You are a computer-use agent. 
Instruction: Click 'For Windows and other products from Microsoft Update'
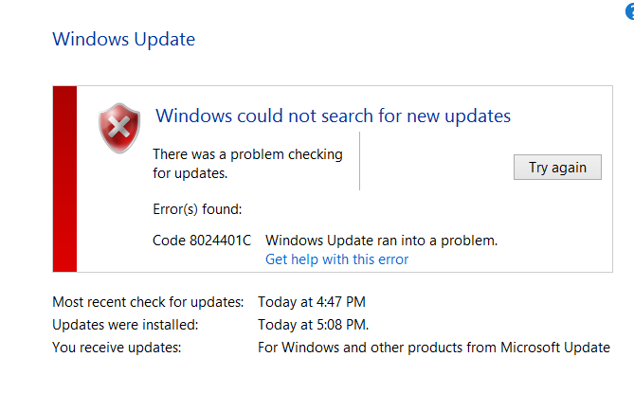click(434, 348)
